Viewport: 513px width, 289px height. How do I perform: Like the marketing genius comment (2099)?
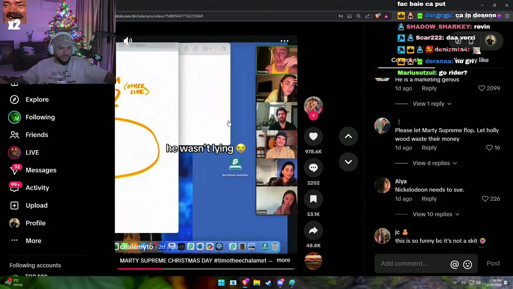coord(482,88)
